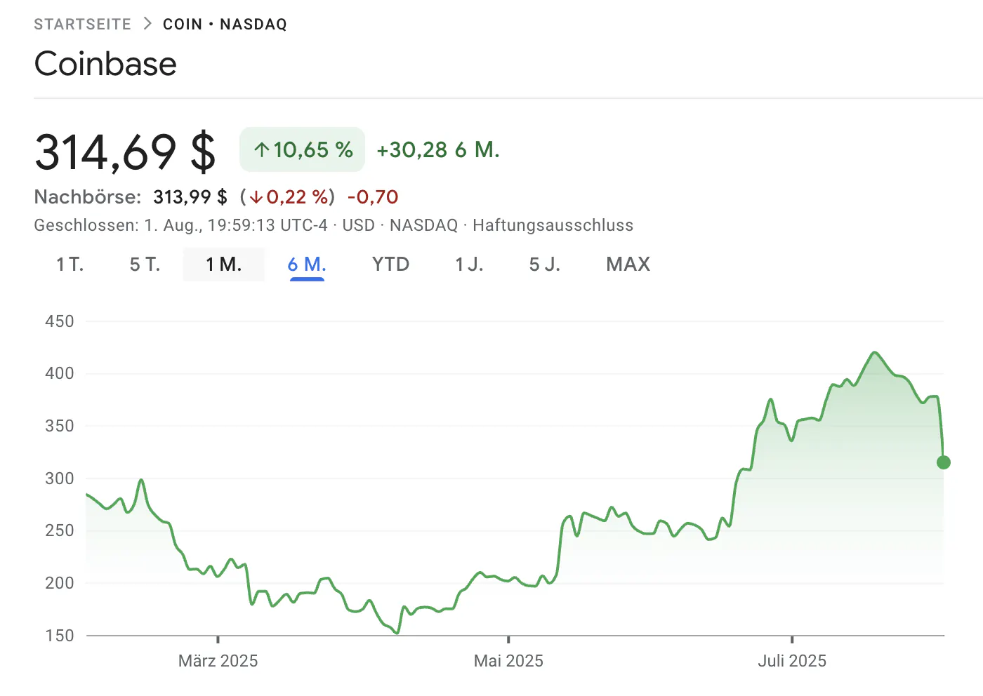Select the 6 M. range tab
This screenshot has height=696, width=983.
tap(307, 265)
